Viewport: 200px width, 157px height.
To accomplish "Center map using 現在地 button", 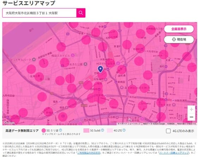I will click(x=179, y=40).
